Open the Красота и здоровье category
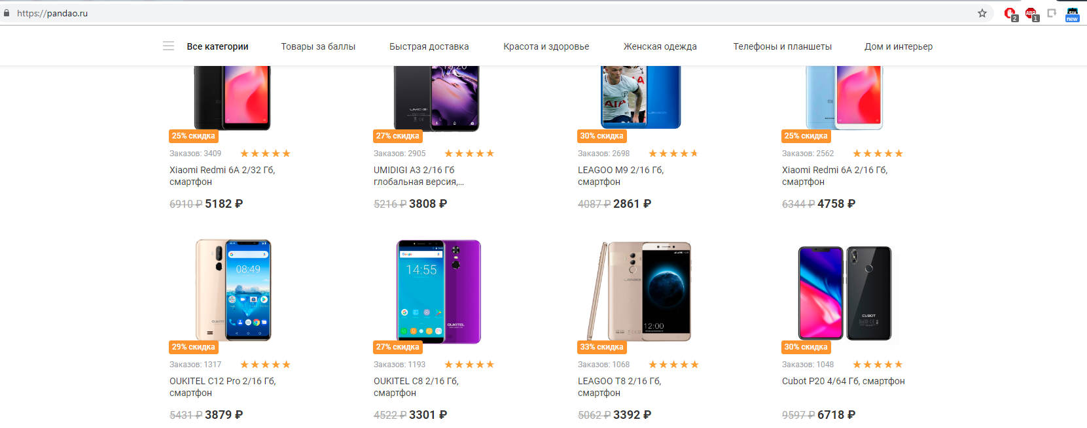Viewport: 1087px width, 428px height. tap(546, 46)
